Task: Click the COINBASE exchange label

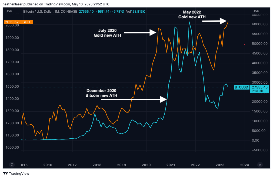Action: (x=69, y=11)
